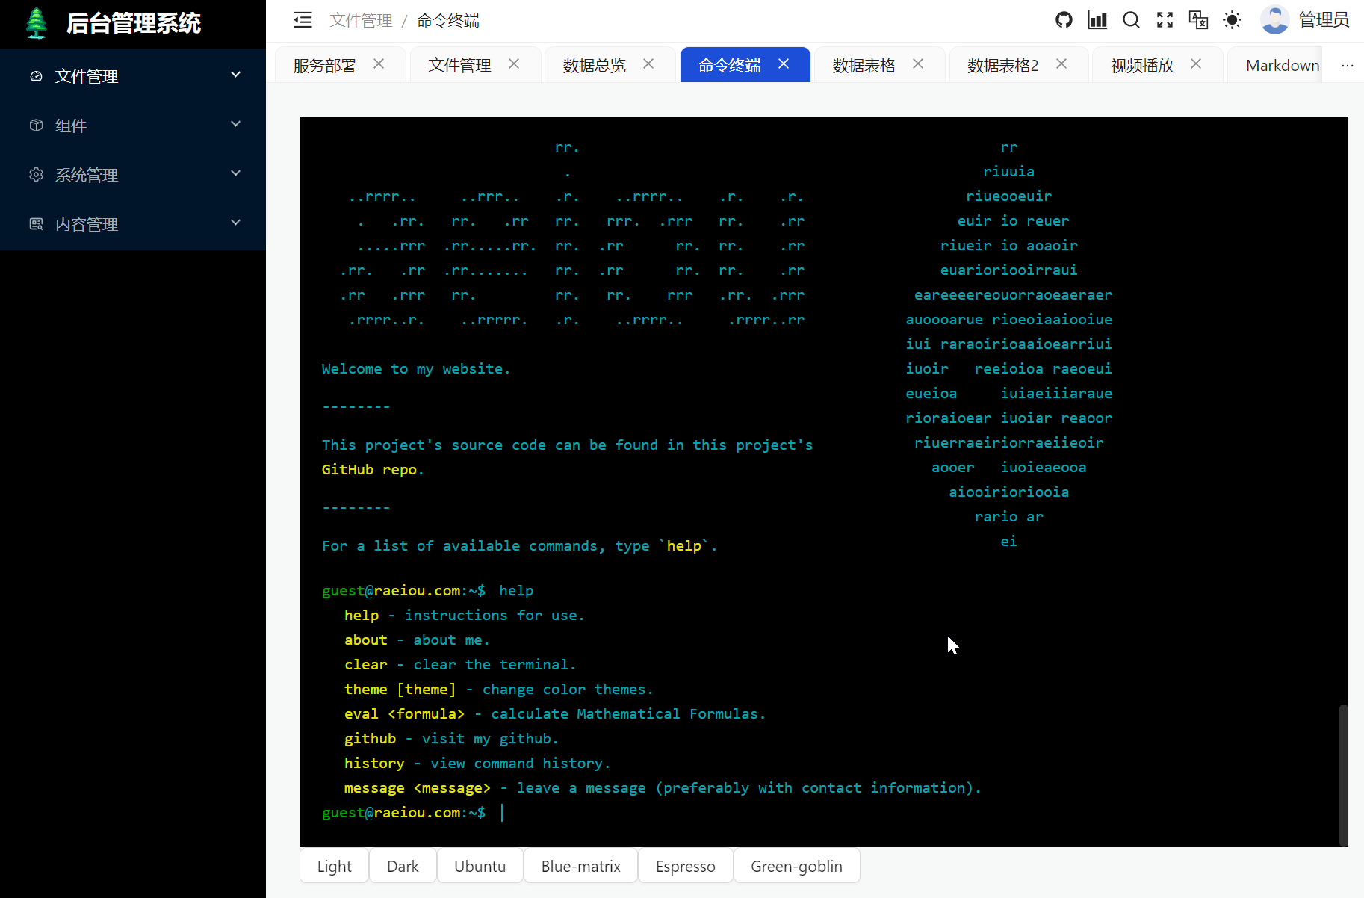Open the GitHub repository icon
The width and height of the screenshot is (1364, 898).
[1064, 20]
